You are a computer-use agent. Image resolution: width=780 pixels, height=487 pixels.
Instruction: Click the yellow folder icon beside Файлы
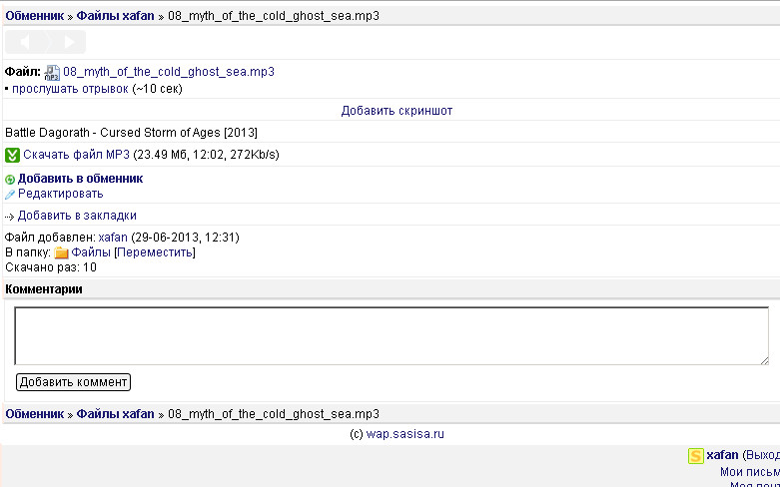point(61,253)
